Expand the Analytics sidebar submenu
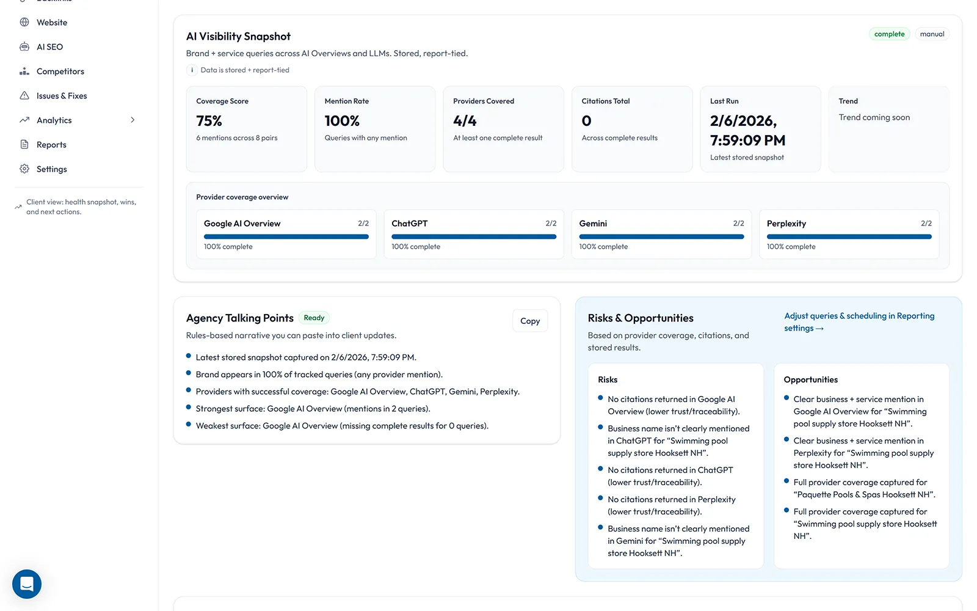This screenshot has width=977, height=611. click(133, 120)
